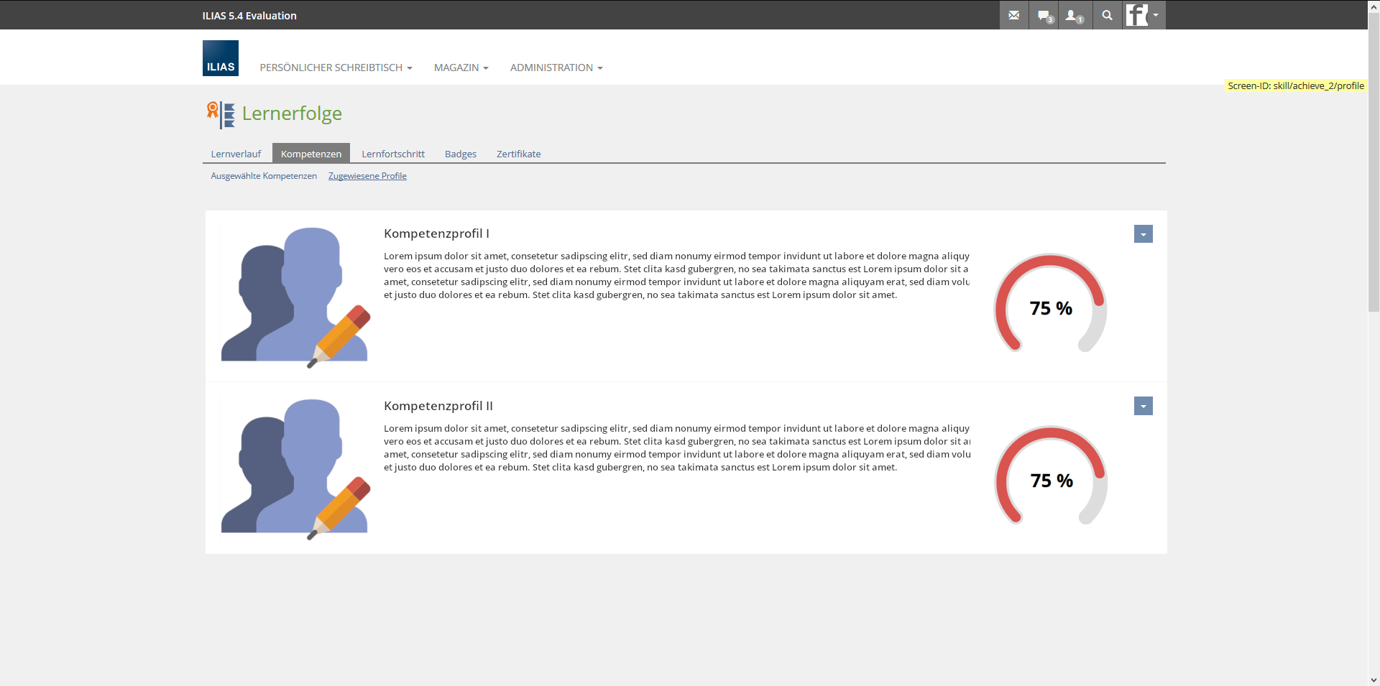Click the Lernerfolge header icon
The height and width of the screenshot is (686, 1380).
coord(221,114)
